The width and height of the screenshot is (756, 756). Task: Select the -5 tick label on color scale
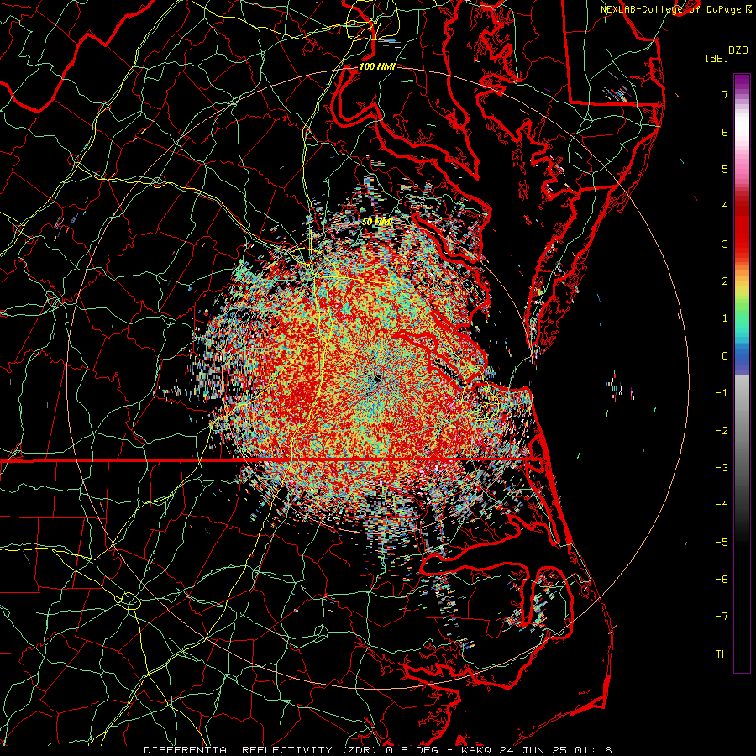pyautogui.click(x=722, y=543)
